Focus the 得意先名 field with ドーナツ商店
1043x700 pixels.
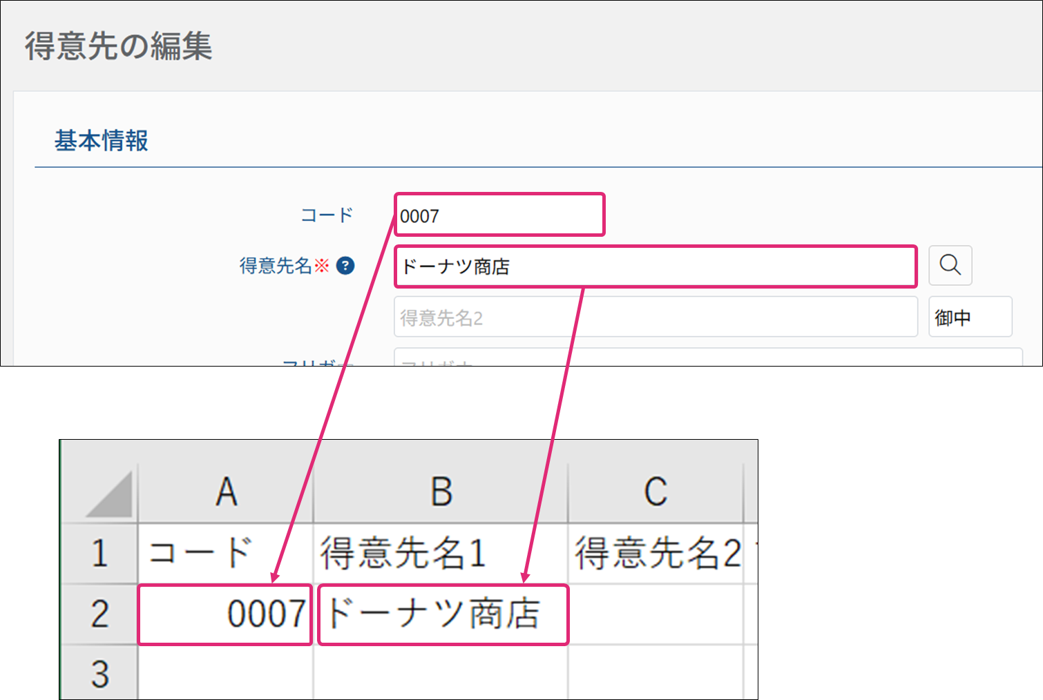point(655,266)
